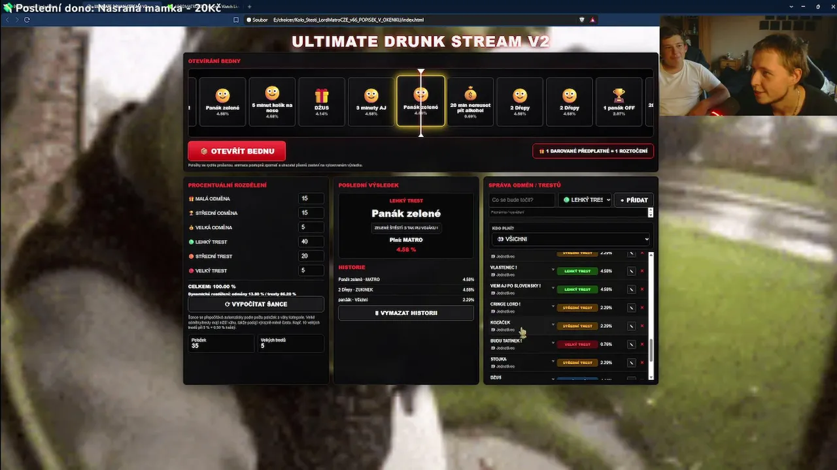Click the Velkých trestů count field

tap(291, 343)
